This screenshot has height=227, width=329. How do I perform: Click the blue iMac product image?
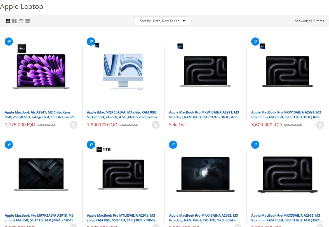click(123, 72)
